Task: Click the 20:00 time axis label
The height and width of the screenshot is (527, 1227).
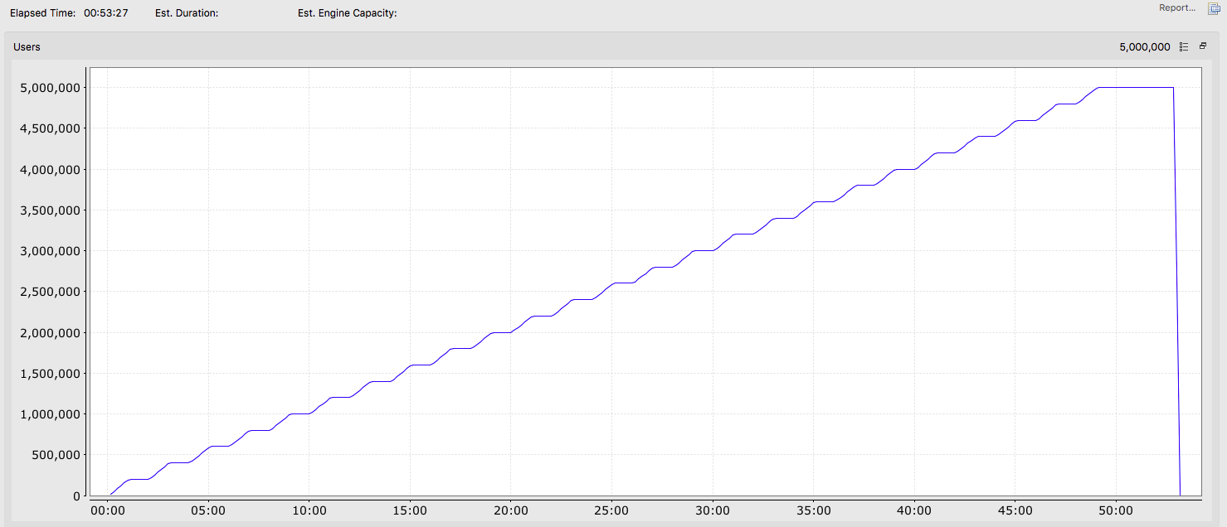Action: pos(510,510)
